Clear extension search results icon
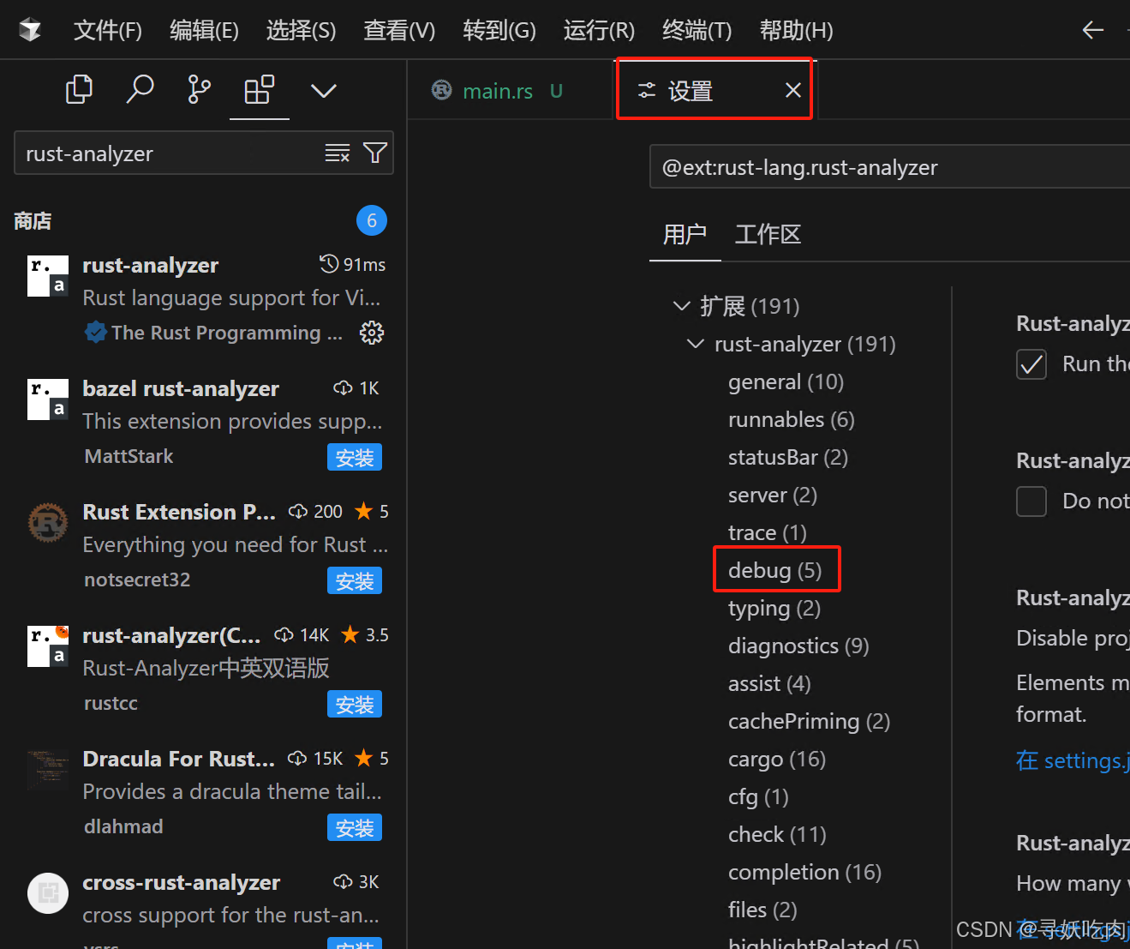The height and width of the screenshot is (949, 1130). 338,153
